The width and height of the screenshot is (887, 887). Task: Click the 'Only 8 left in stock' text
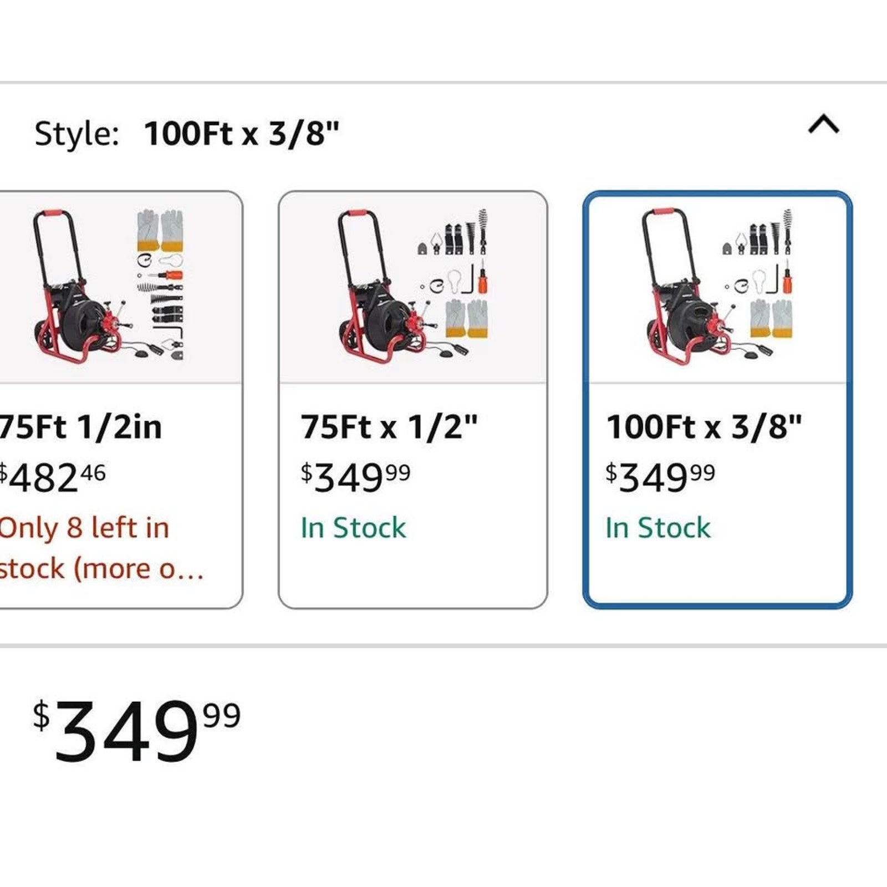click(101, 548)
